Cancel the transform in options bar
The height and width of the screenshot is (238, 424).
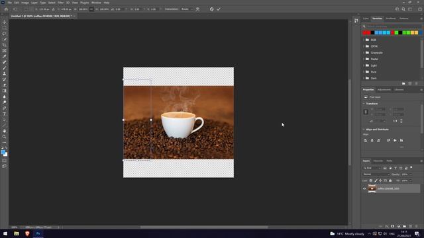(x=212, y=9)
